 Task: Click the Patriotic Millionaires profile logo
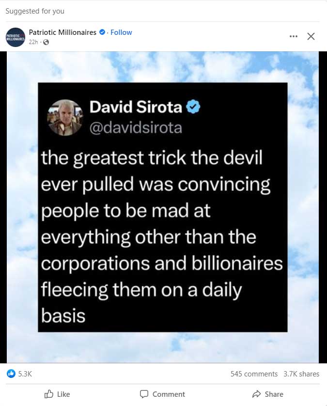click(16, 37)
